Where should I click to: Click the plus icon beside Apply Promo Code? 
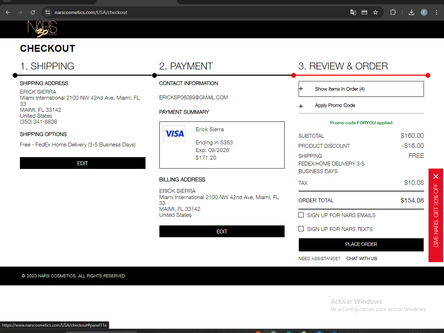point(301,106)
